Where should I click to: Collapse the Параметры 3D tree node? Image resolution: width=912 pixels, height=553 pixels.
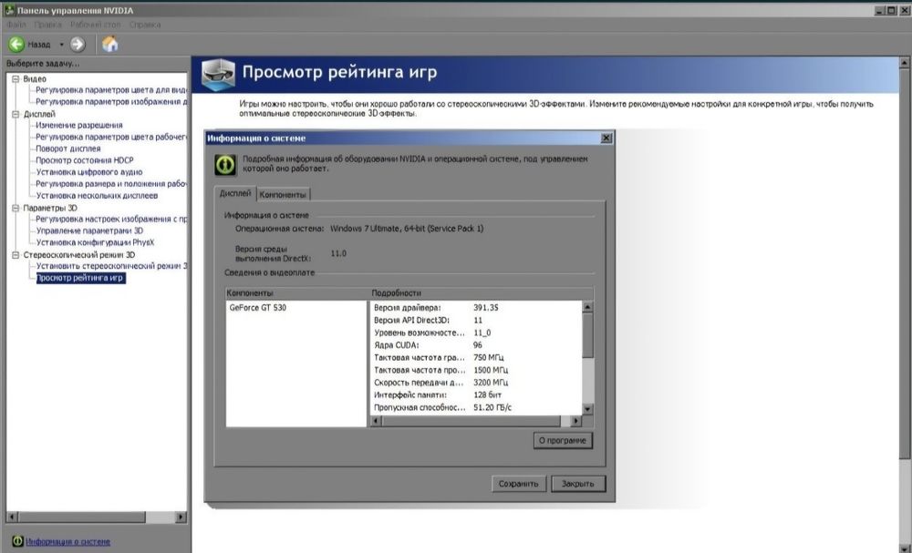tap(16, 208)
